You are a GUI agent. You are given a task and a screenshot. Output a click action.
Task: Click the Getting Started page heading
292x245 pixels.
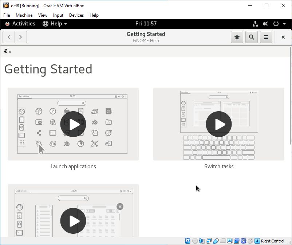click(48, 69)
